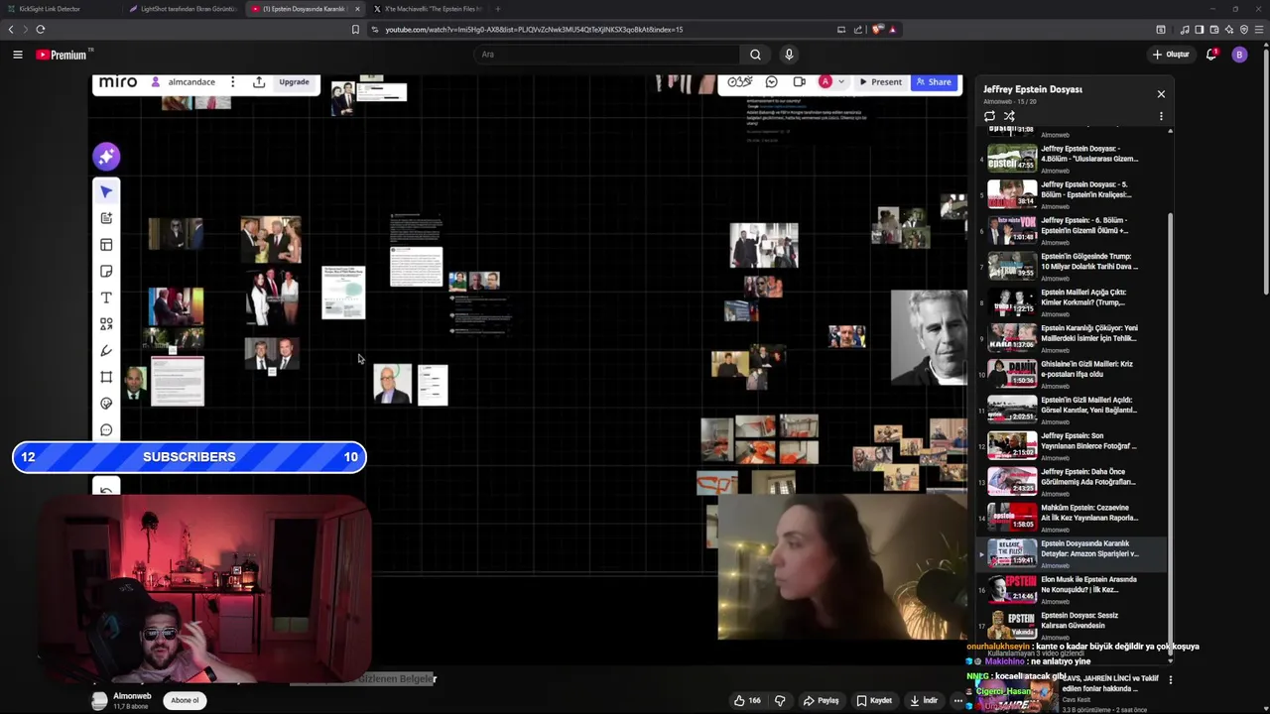
Task: Choose the Miro frame tool
Action: pyautogui.click(x=106, y=377)
